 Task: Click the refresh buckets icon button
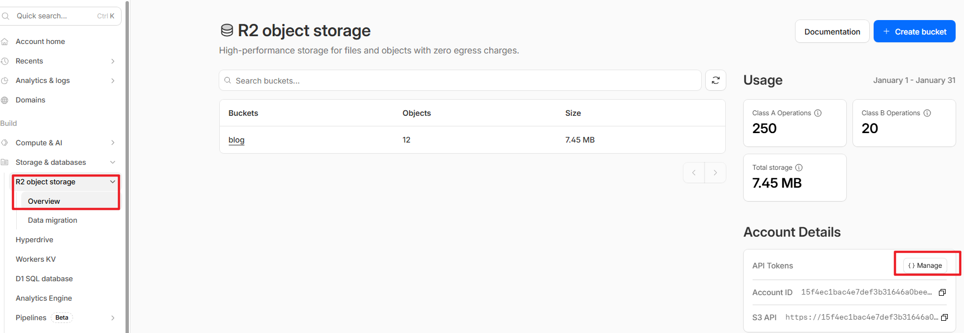click(715, 80)
